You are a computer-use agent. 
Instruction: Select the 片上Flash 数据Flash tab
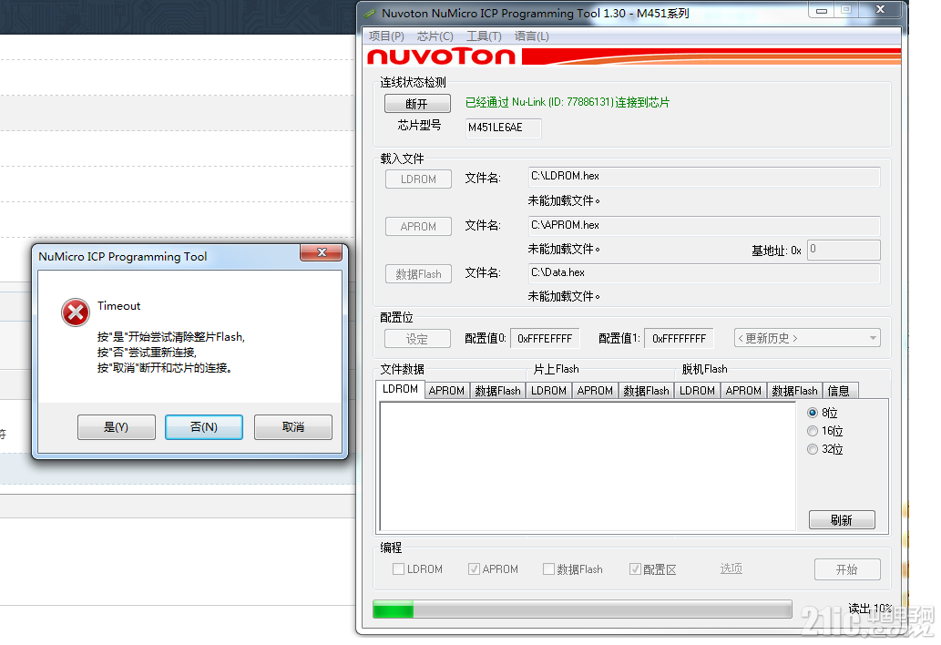coord(646,391)
